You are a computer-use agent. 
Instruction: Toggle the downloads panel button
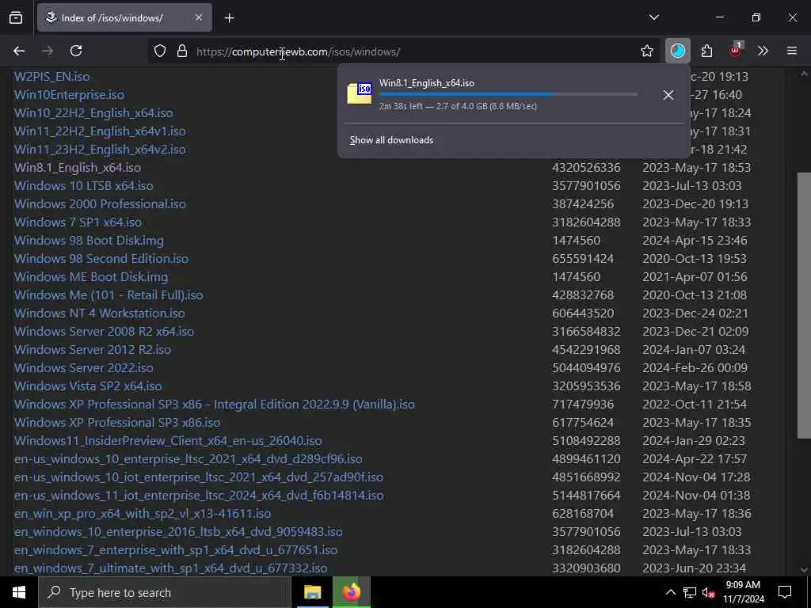click(x=678, y=51)
